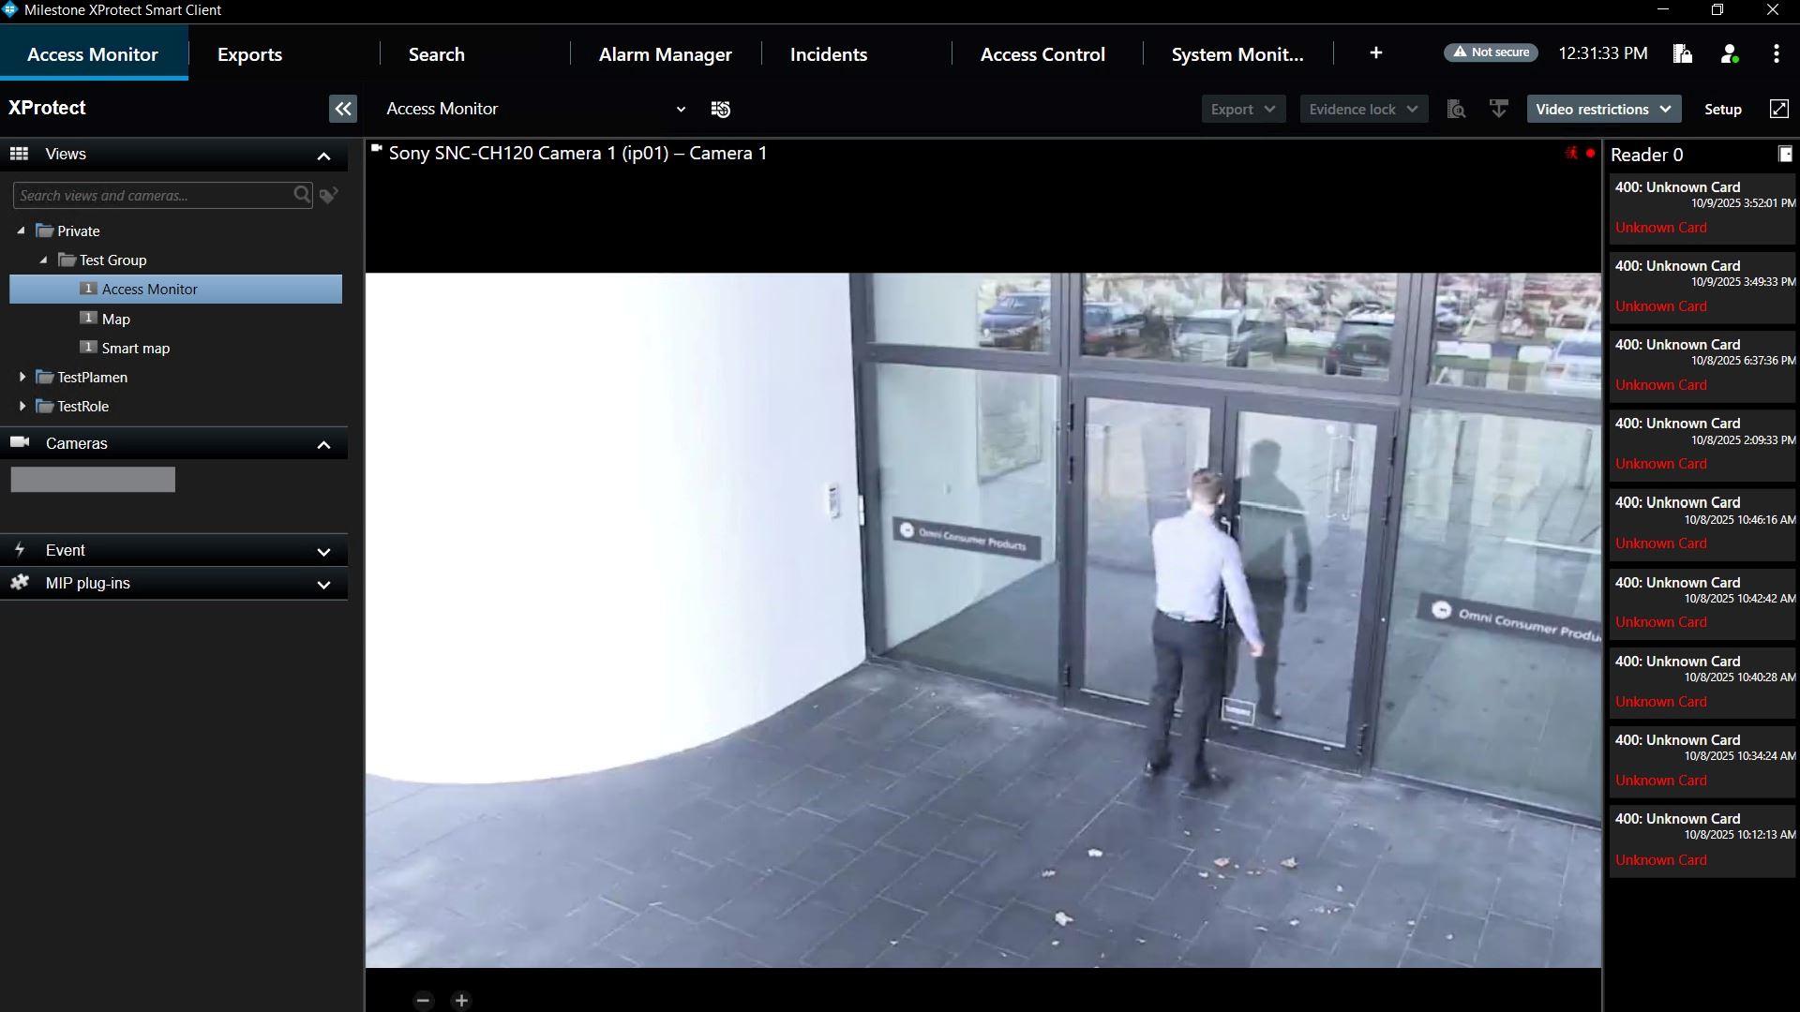
Task: Open the Access Control tab
Action: click(x=1042, y=54)
